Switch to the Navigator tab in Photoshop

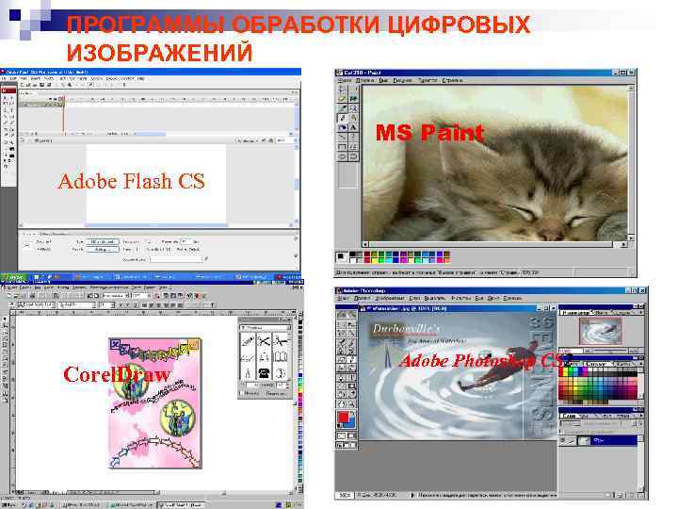tap(575, 312)
